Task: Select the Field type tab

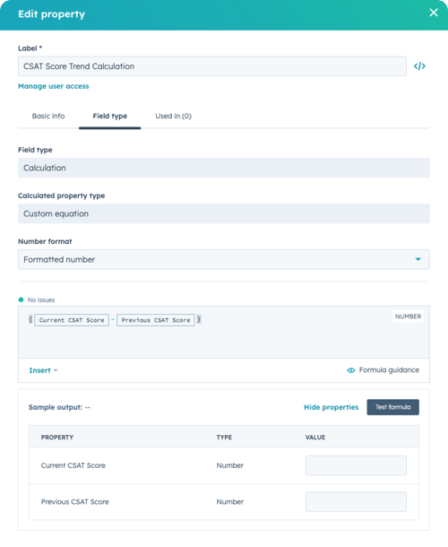Action: click(x=110, y=117)
